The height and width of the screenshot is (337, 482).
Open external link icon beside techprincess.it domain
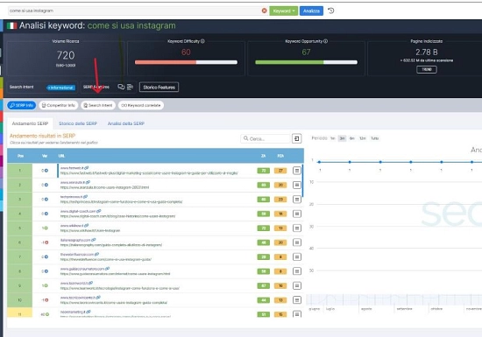click(86, 196)
